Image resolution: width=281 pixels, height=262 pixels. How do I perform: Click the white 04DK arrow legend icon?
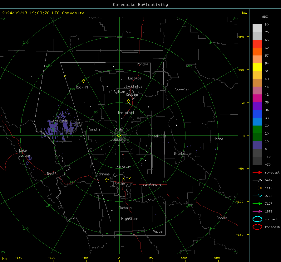[x=257, y=180]
